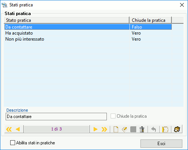Create a new record with blank page icon
Viewport: 188px width, 150px height.
point(116,129)
